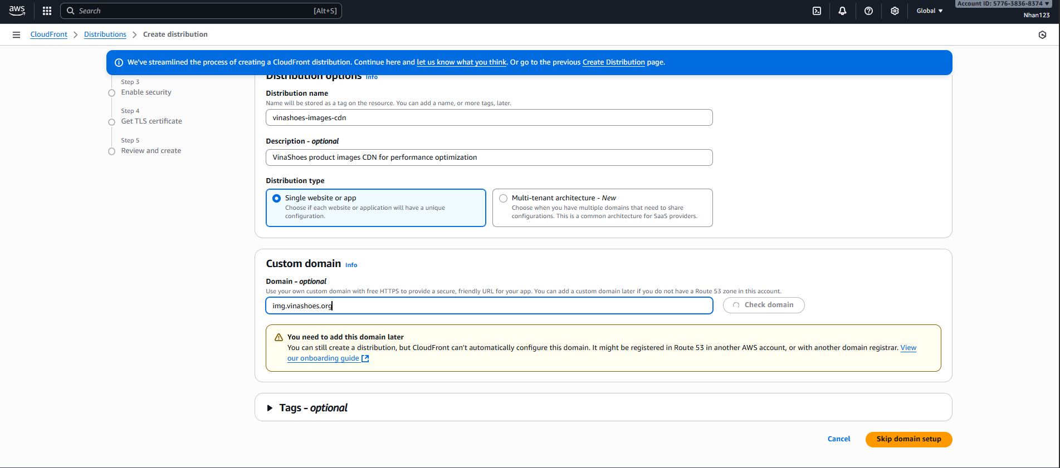This screenshot has width=1060, height=468.
Task: Click the 'Create distribution' breadcrumb text
Action: 175,35
